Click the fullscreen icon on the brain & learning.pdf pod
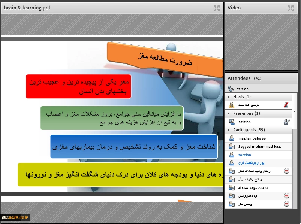The width and height of the screenshot is (301, 224). coord(217,8)
